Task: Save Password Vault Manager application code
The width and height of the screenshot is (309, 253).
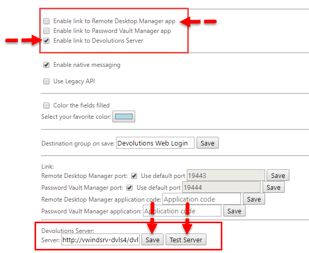Action: 234,211
